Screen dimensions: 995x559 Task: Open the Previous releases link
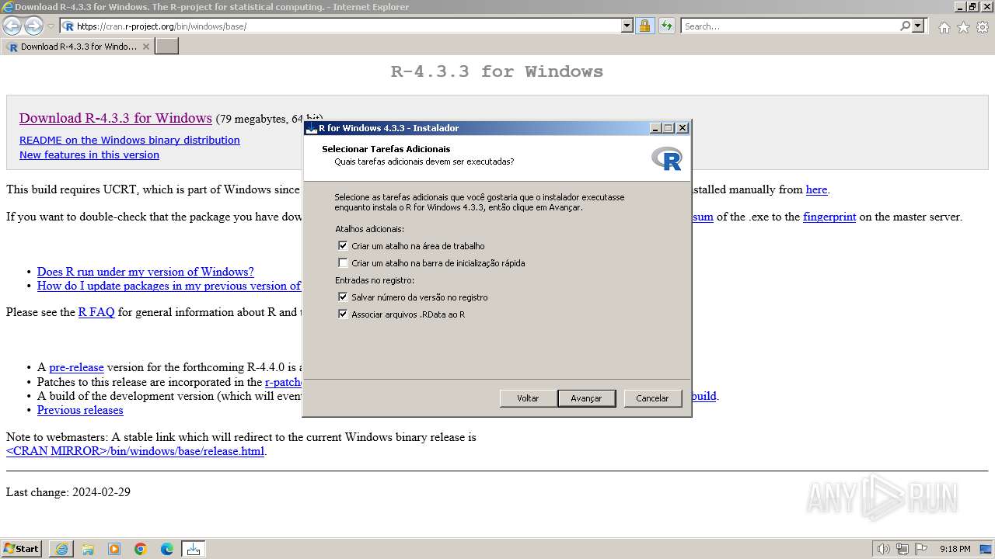click(80, 410)
